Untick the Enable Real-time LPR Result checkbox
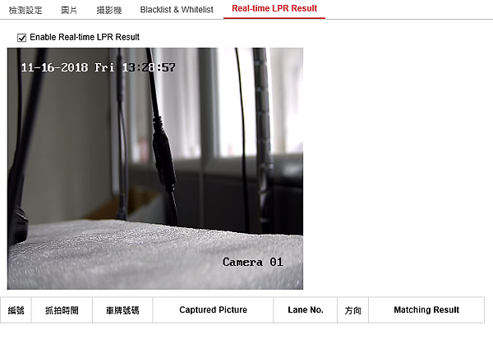The width and height of the screenshot is (493, 343). point(21,38)
